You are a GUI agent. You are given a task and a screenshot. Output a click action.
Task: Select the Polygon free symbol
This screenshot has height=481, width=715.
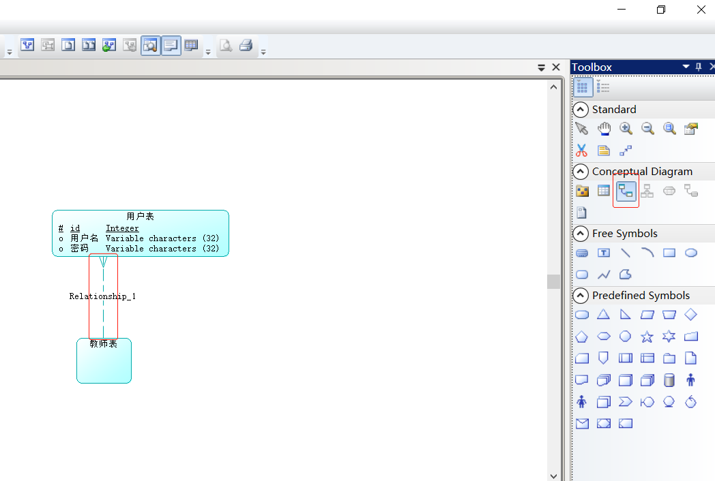(626, 274)
